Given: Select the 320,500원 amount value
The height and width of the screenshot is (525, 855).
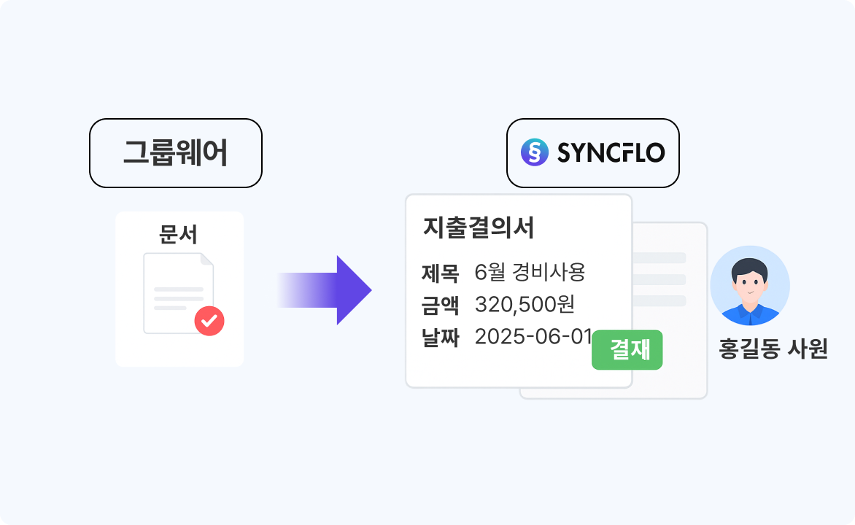Looking at the screenshot, I should tap(525, 304).
